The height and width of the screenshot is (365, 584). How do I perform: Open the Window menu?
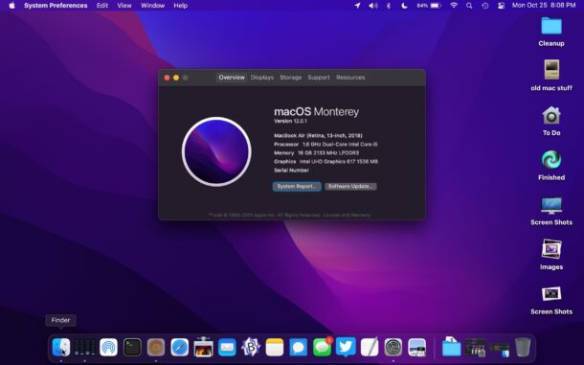(x=153, y=6)
